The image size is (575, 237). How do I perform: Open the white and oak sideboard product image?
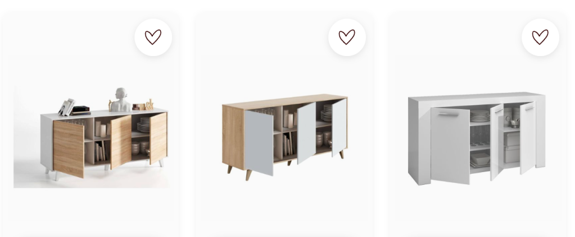pos(91,137)
